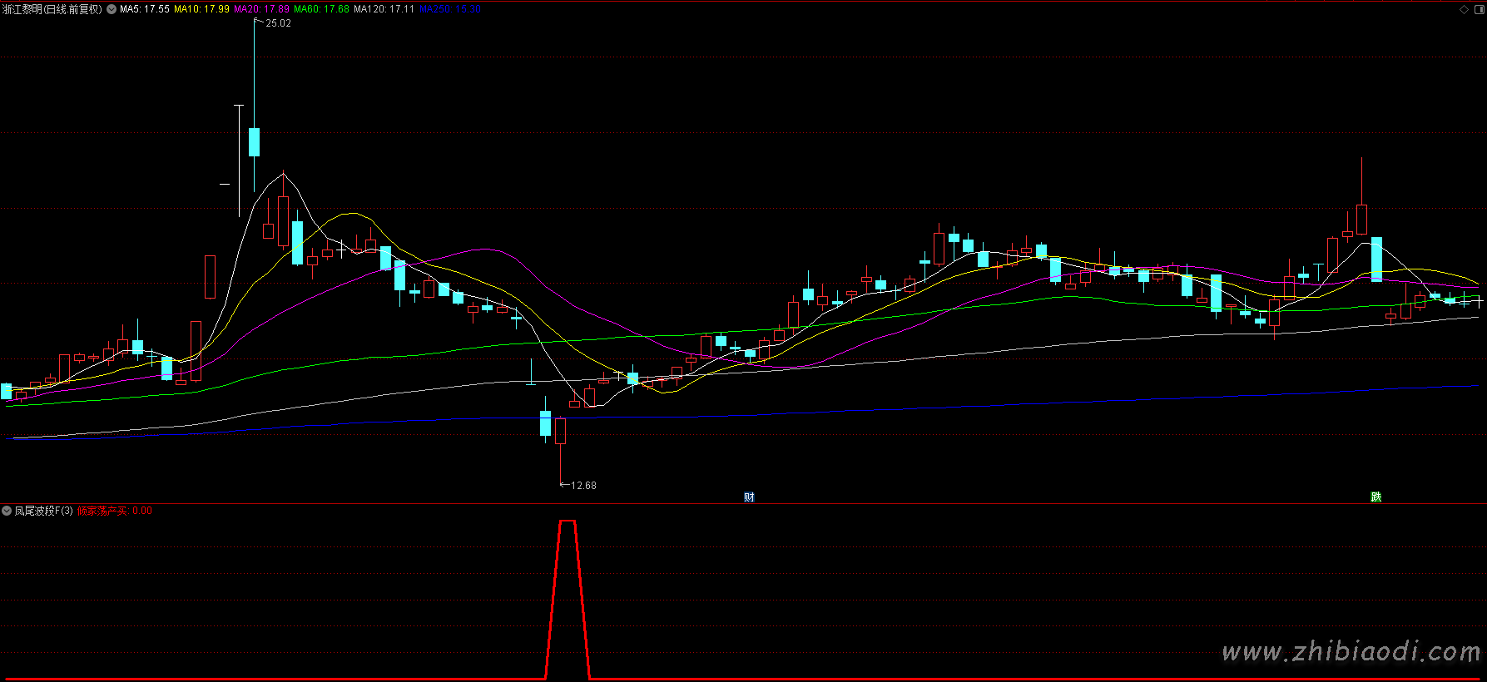Select the MA120: 17.11 label
The width and height of the screenshot is (1487, 682).
(384, 9)
